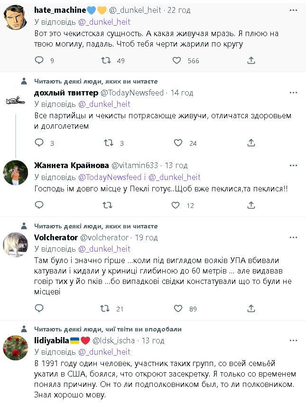The height and width of the screenshot is (405, 306).
Task: Open the @TodayNewsfeed handle link
Action: point(132,93)
